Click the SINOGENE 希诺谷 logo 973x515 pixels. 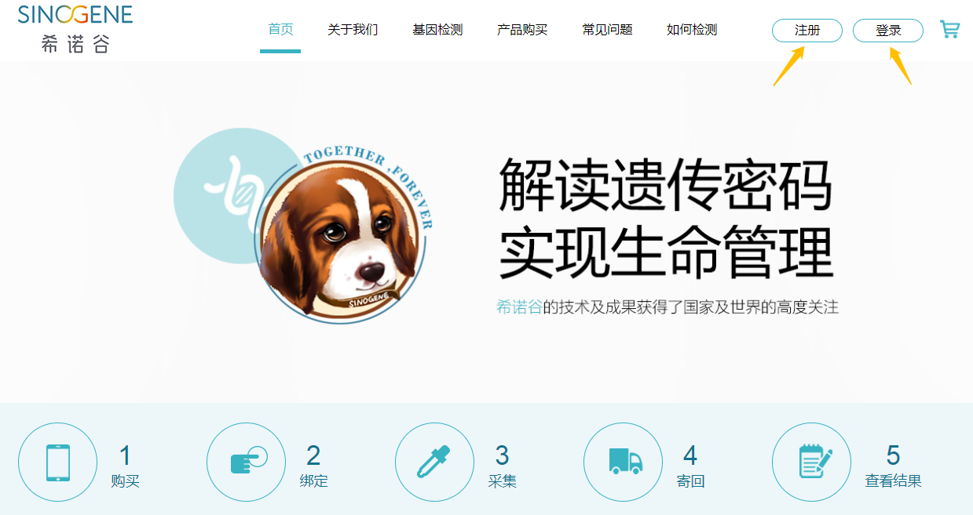coord(75,28)
